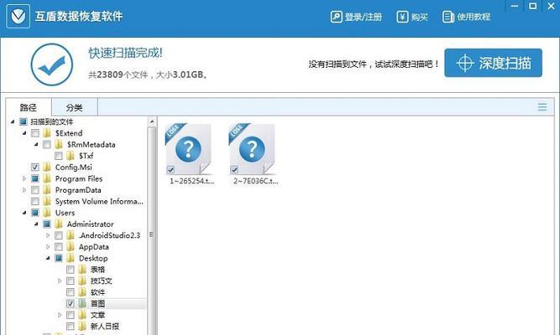560x335 pixels.
Task: Click the $Extend folder icon
Action: 47,133
